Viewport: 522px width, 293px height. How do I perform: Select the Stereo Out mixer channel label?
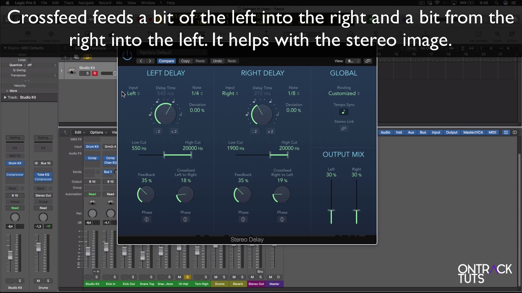(x=256, y=284)
